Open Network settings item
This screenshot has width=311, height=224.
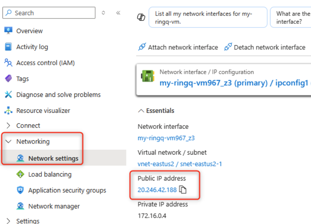pyautogui.click(x=53, y=158)
